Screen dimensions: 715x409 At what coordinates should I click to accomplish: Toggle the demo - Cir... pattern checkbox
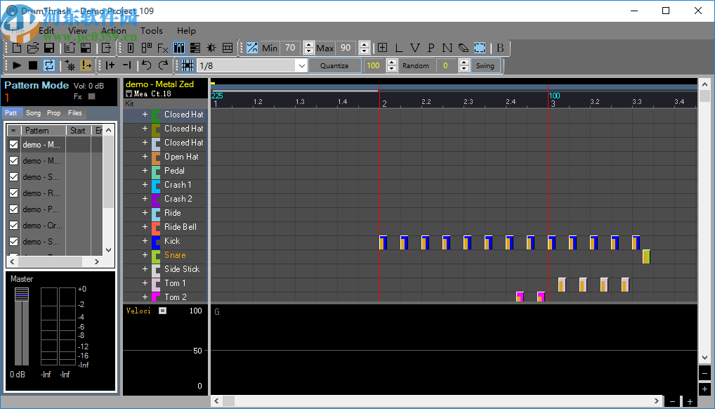tap(13, 226)
